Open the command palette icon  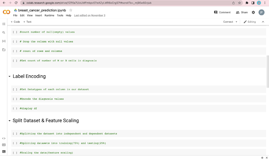coord(4,145)
